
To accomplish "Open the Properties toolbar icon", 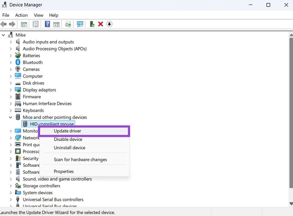I will pos(36,24).
